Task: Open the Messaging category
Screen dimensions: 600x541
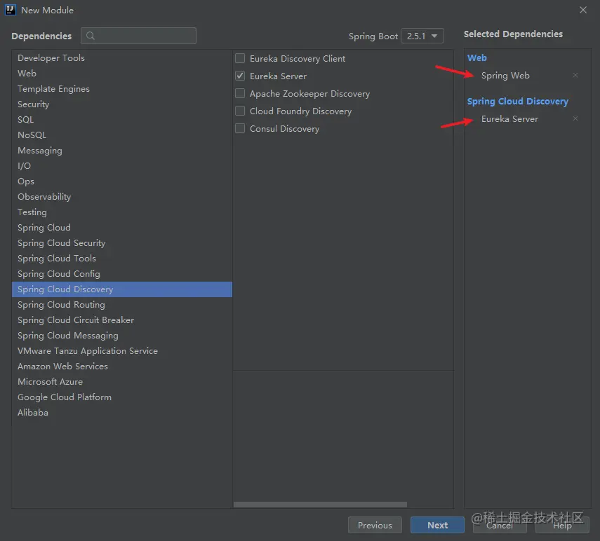Action: tap(122, 150)
